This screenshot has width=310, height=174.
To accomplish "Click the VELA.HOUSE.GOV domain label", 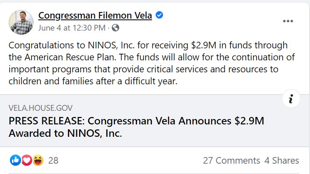I will 41,108.
